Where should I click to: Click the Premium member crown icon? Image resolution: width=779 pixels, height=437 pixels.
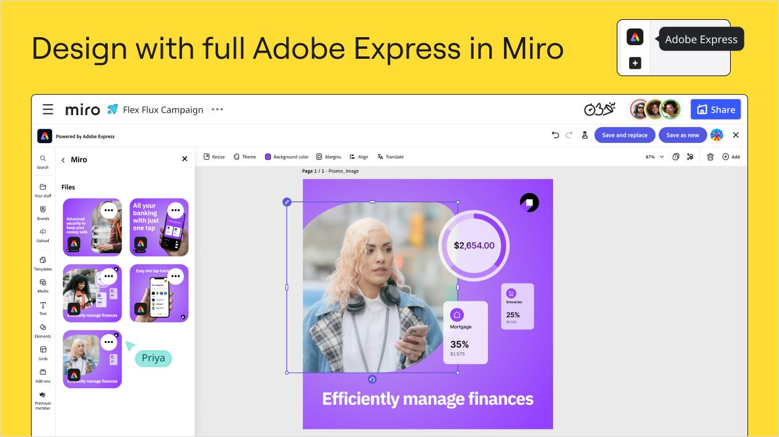(x=43, y=394)
